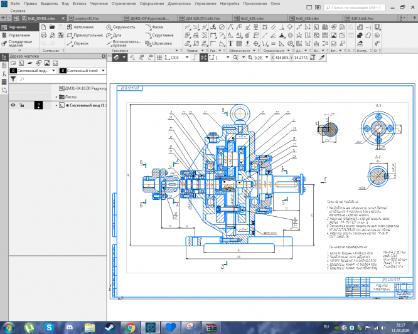The image size is (418, 334).
Task: Open the Системный вид dropdown list
Action: 33,71
